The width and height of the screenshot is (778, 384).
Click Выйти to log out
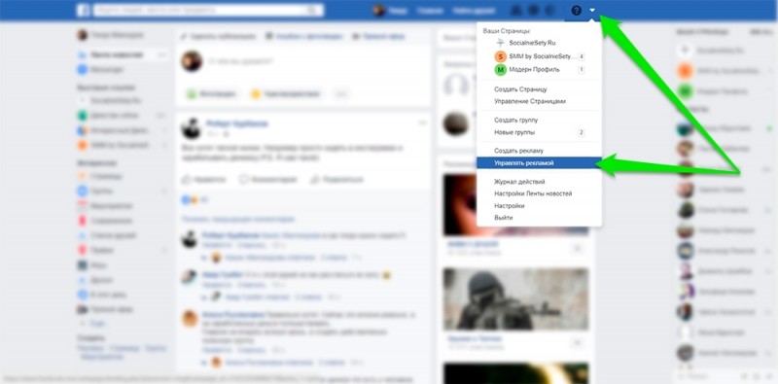(x=503, y=218)
